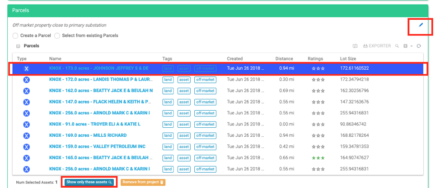This screenshot has height=188, width=440.
Task: Click the X type icon for TROYER ELI row
Action: (x=26, y=124)
